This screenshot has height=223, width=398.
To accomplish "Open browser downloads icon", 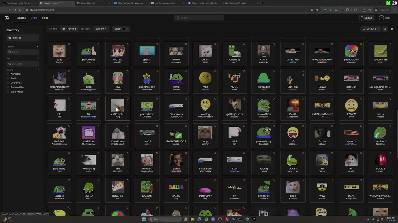I will point(364,10).
